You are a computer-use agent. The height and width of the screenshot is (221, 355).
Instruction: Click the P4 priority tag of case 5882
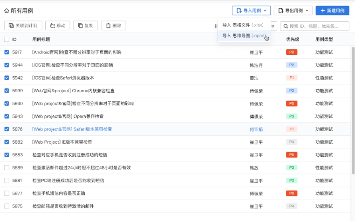click(292, 142)
